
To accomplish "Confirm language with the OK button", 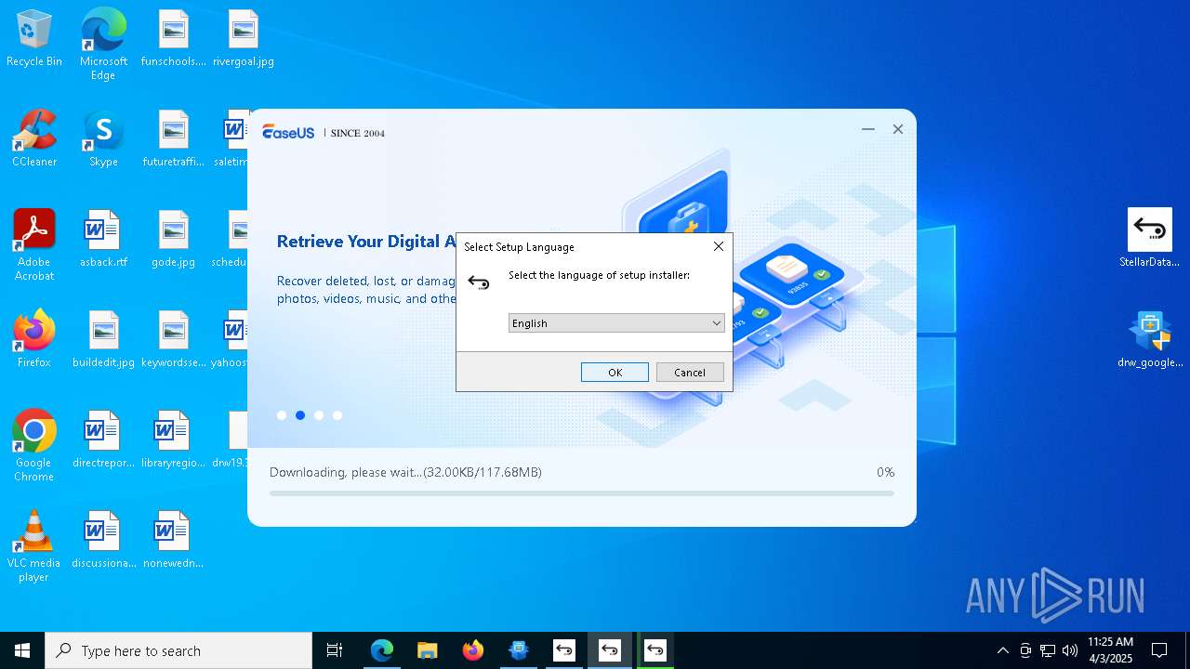I will 615,372.
